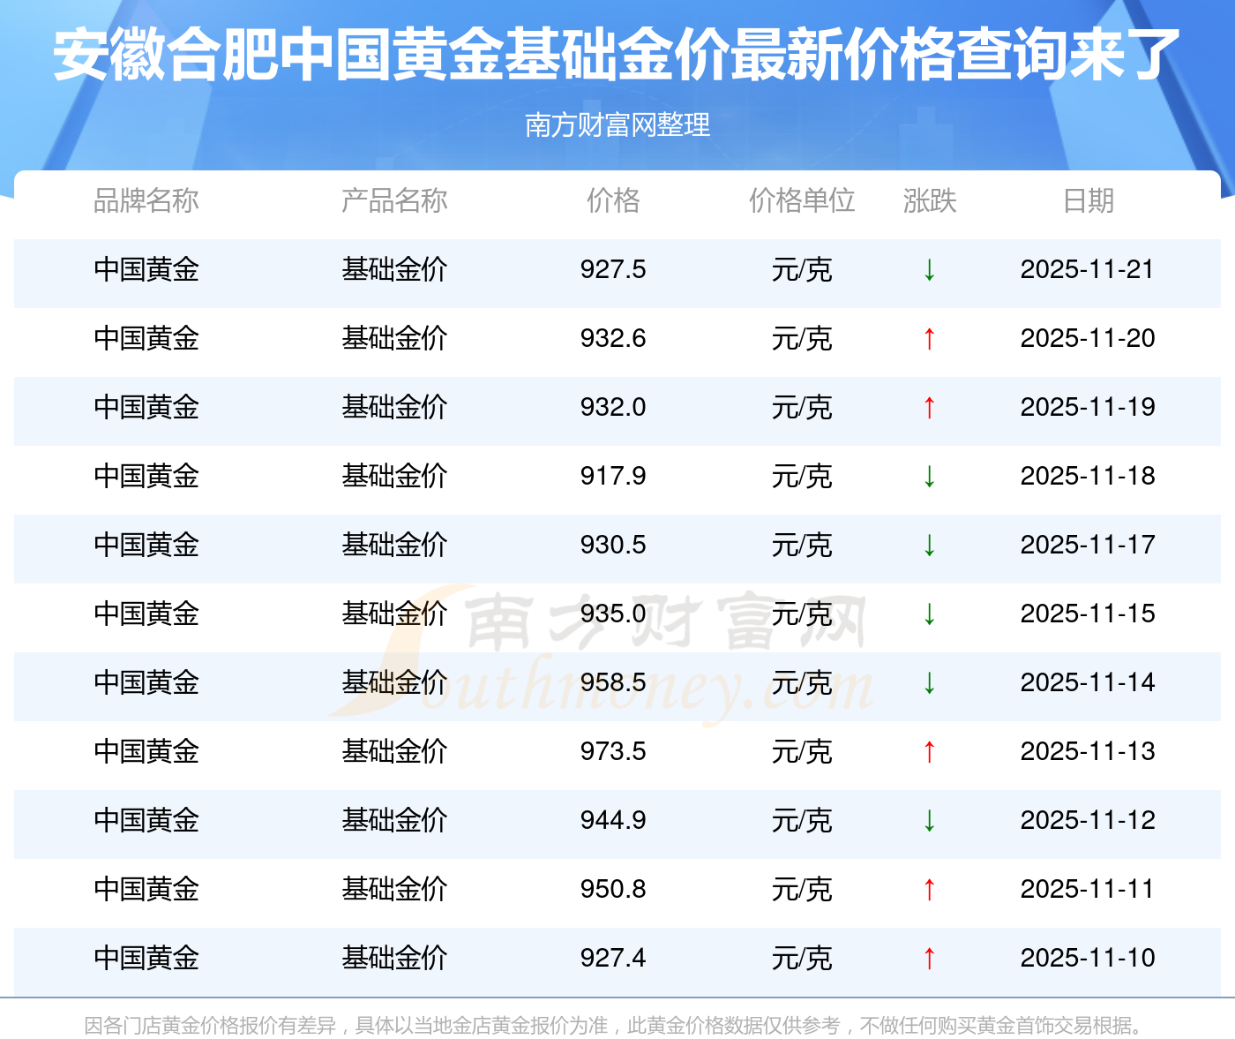Click the 价格 column header
This screenshot has height=1039, width=1235.
(x=613, y=200)
